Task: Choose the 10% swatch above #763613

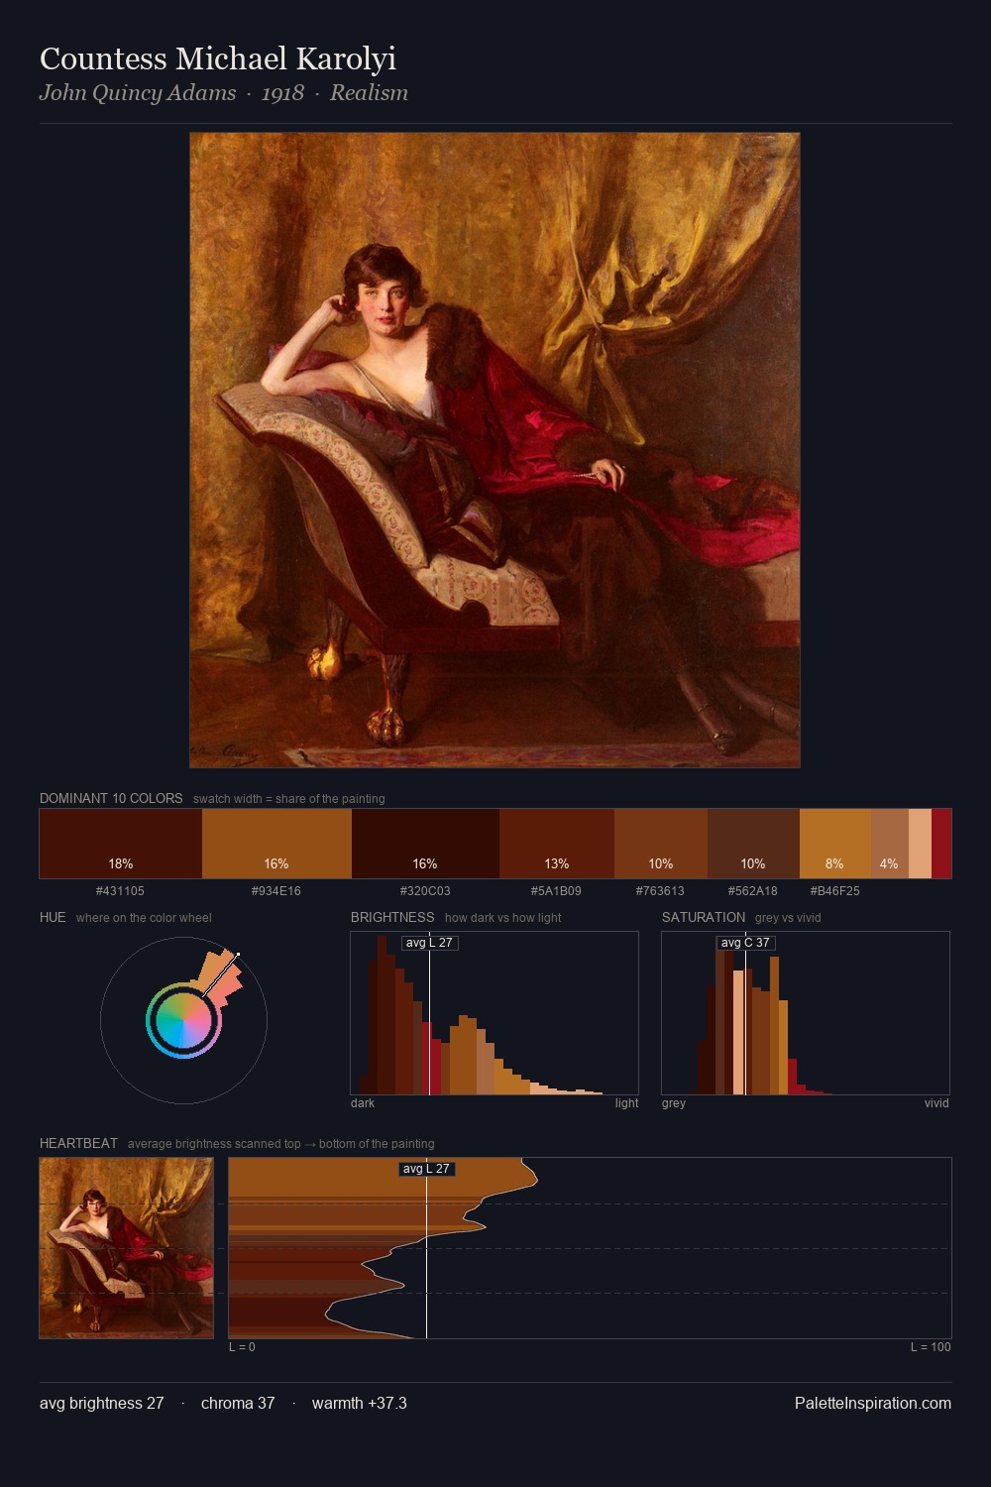Action: click(661, 844)
